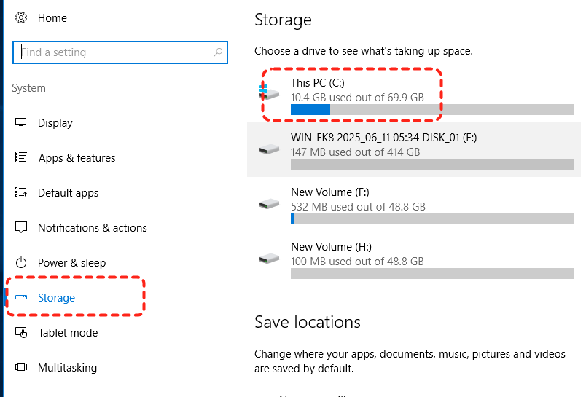Click the Find a setting search field
Image resolution: width=586 pixels, height=397 pixels.
(x=113, y=52)
